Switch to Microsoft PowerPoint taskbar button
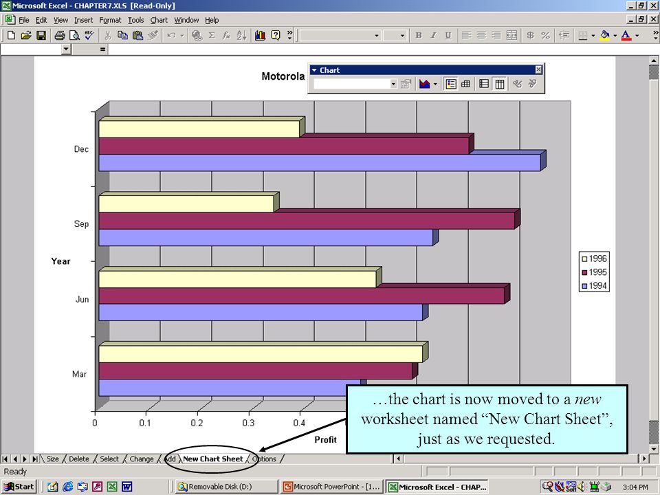Screen dimensions: 660x495 (331, 487)
